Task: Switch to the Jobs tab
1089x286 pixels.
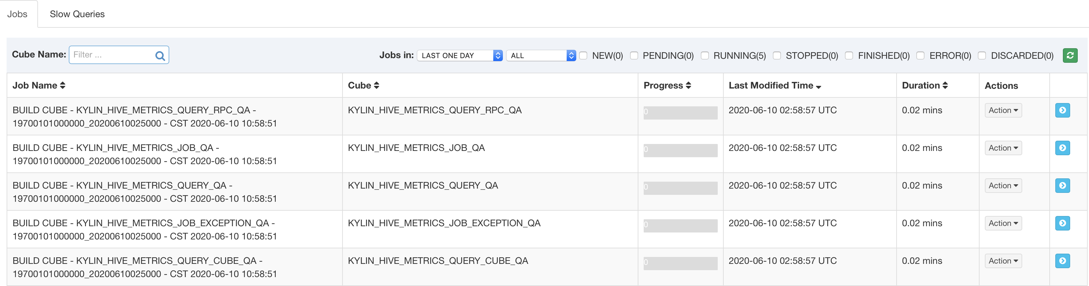Action: tap(17, 14)
